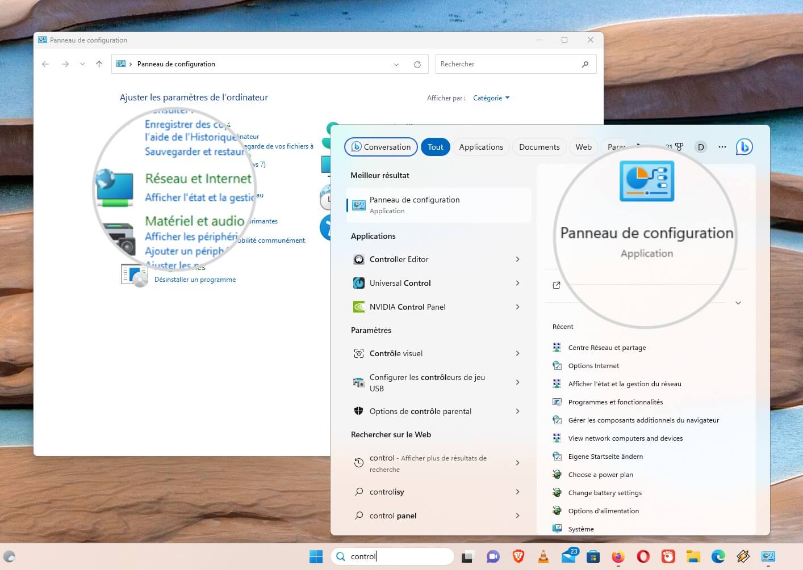Viewport: 803px width, 570px height.
Task: Click the Universal Control app icon
Action: (359, 283)
